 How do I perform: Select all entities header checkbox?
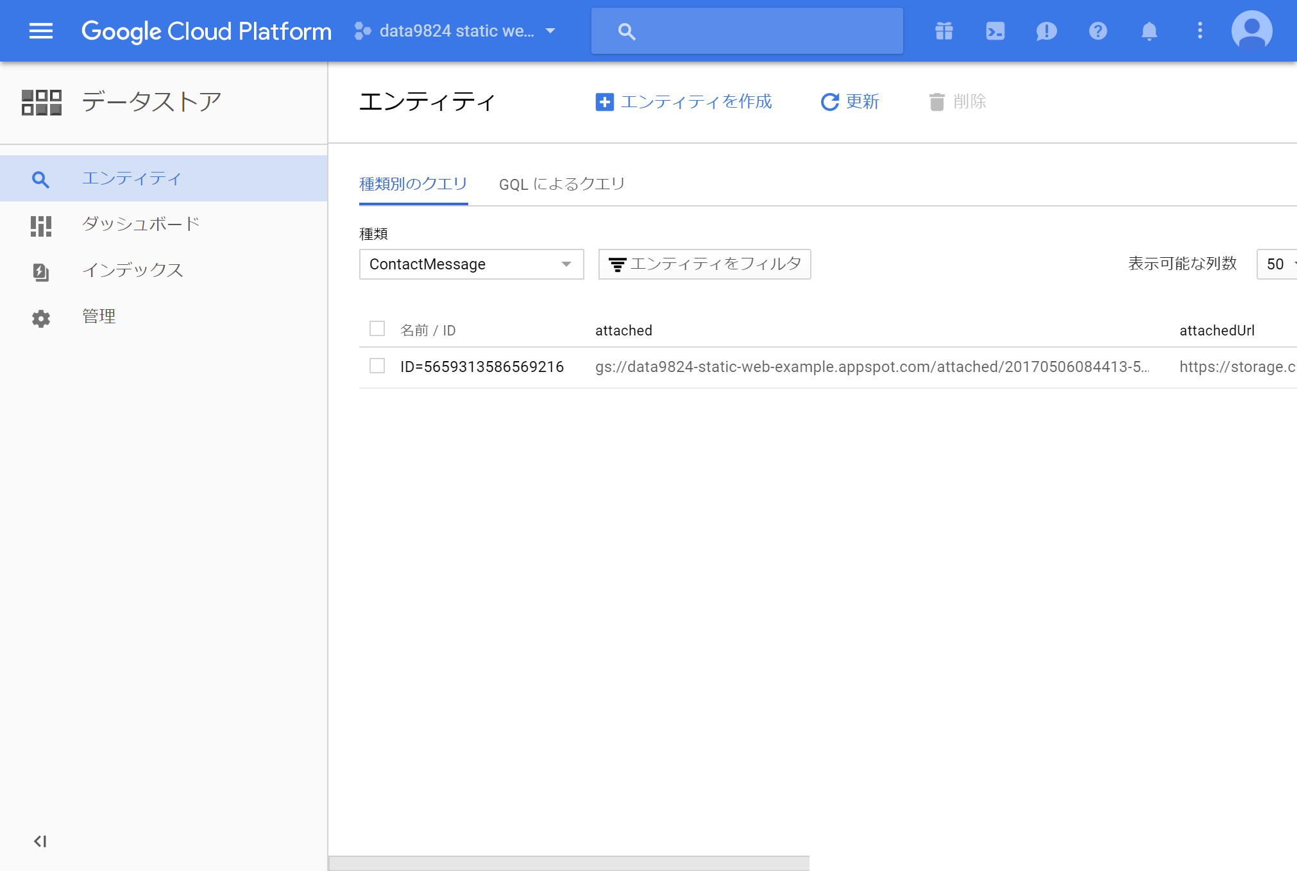(x=377, y=329)
